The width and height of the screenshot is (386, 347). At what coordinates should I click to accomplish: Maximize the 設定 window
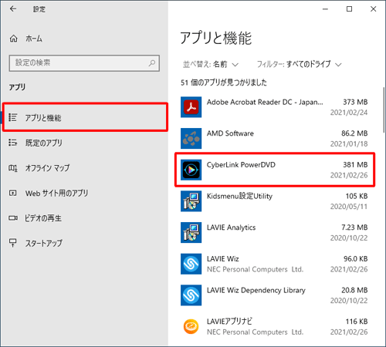click(x=349, y=9)
